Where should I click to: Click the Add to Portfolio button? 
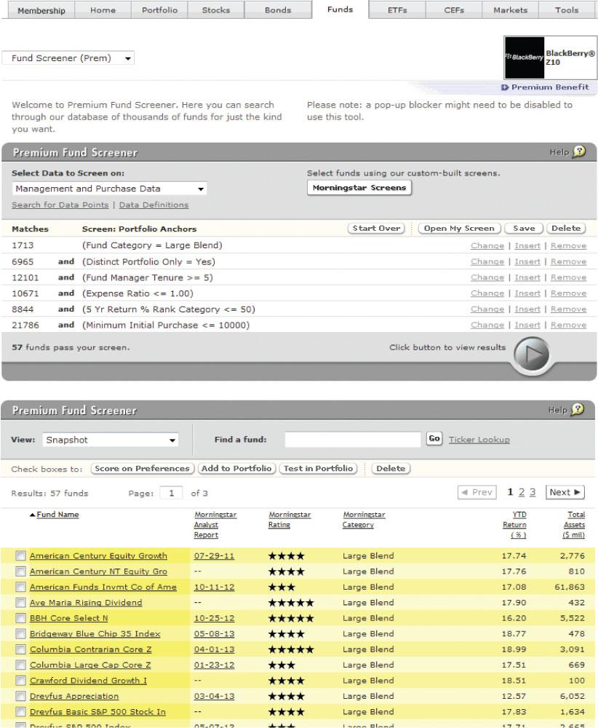[x=236, y=468]
